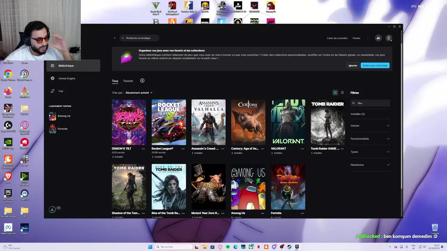Open Euro Truck Simulator 2 desktop shortcut
The height and width of the screenshot is (251, 447).
(221, 8)
